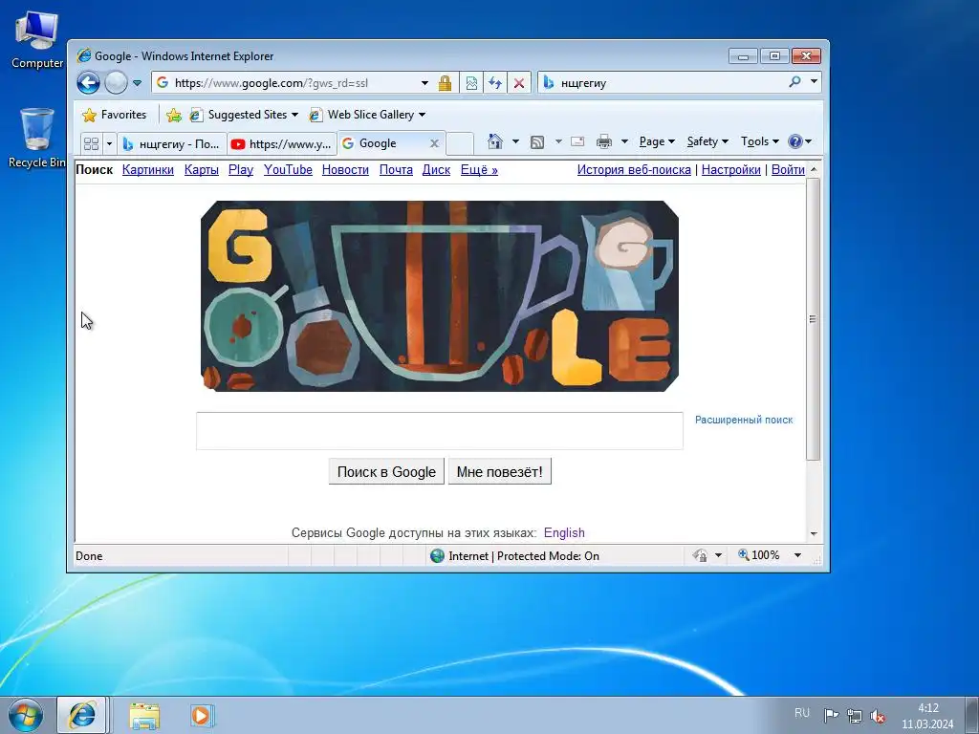
Task: Open the Картинки link
Action: click(x=148, y=170)
